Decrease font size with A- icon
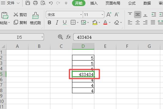 pos(117,15)
